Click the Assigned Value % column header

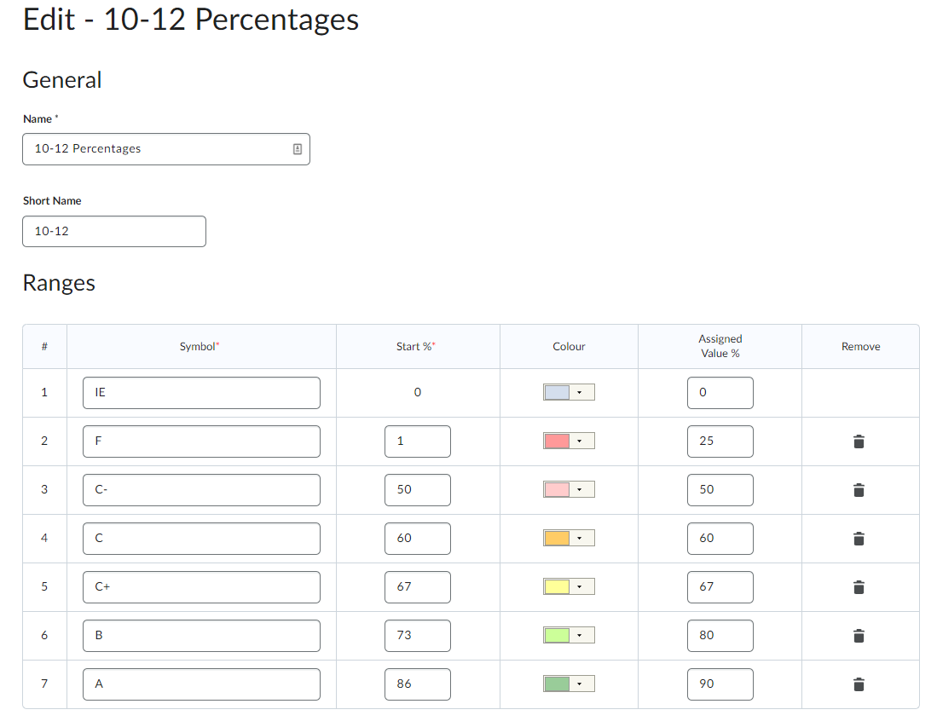tap(720, 346)
